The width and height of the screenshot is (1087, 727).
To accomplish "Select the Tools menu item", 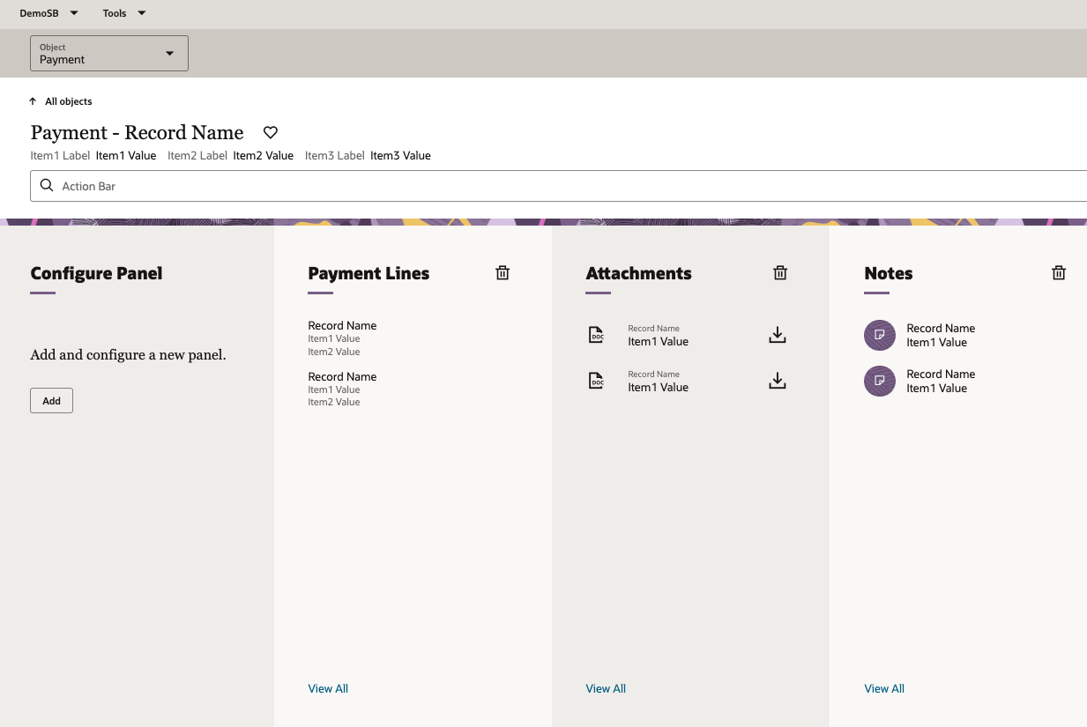I will 115,13.
